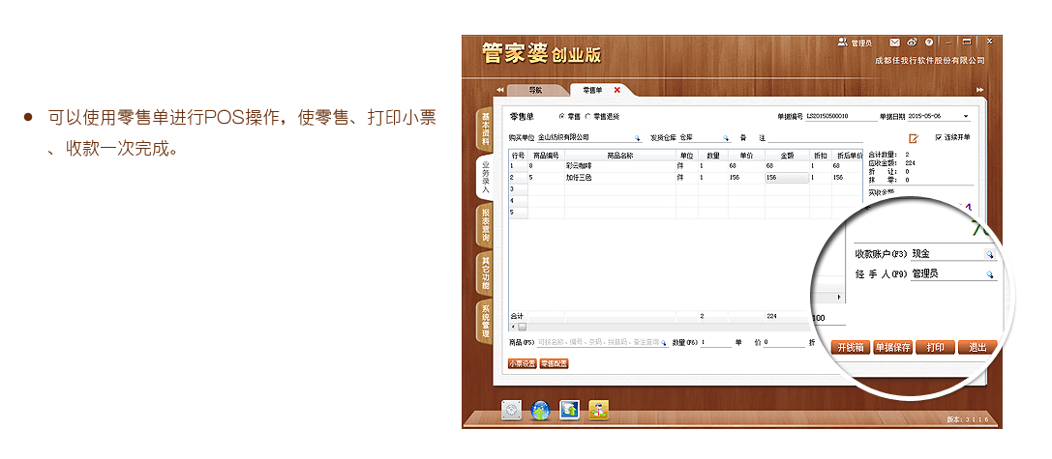Open the 系统管理 side tab
This screenshot has height=459, width=1052.
[485, 321]
